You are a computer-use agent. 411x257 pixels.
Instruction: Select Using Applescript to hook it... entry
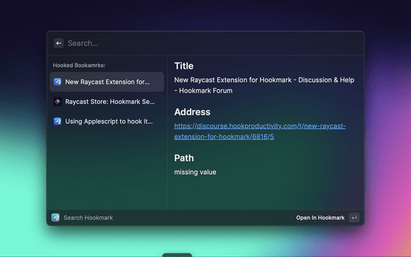(x=109, y=121)
